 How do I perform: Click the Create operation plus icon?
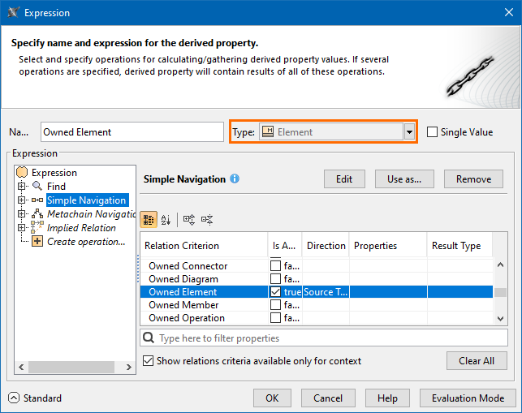pos(37,242)
